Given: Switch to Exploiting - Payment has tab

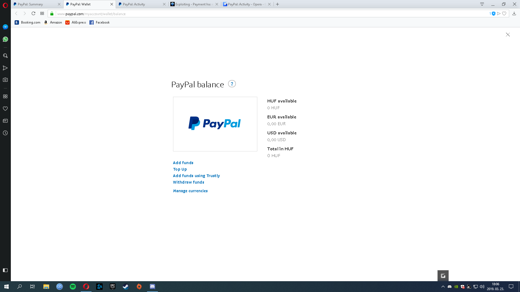Looking at the screenshot, I should 195,4.
